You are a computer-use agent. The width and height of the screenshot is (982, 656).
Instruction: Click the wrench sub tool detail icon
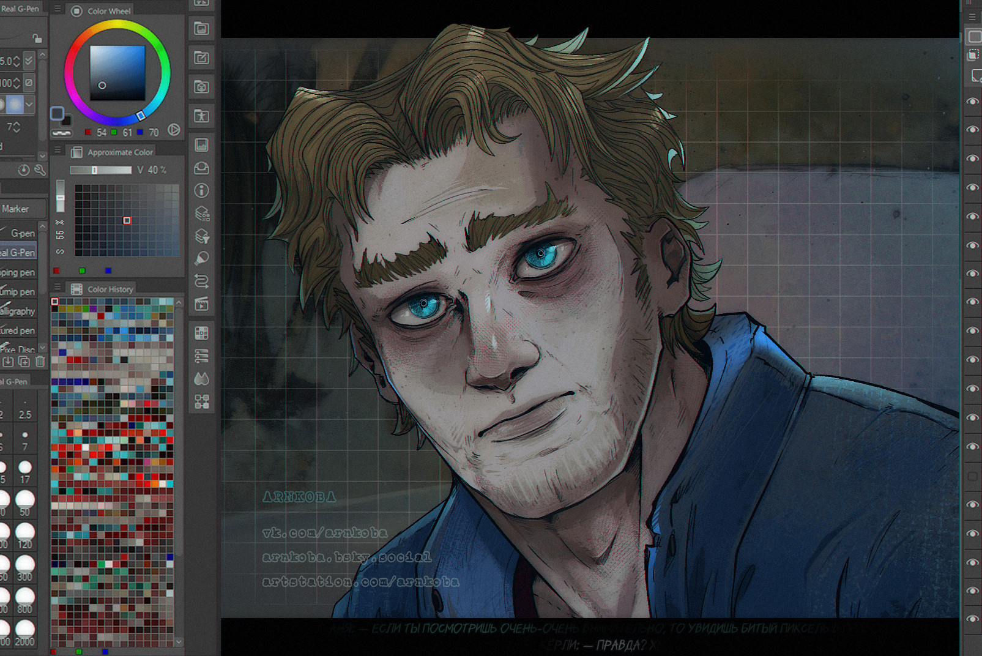(x=40, y=170)
